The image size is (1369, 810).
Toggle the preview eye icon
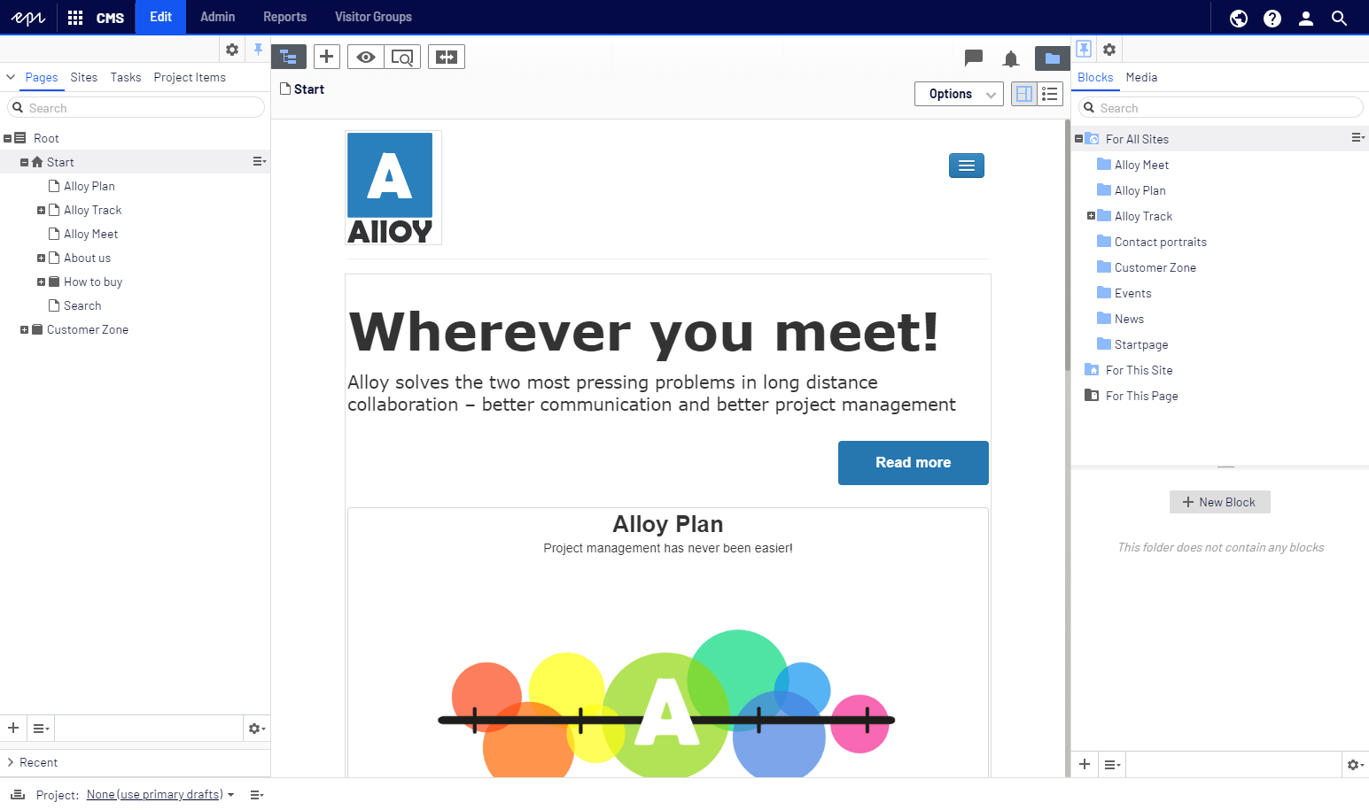(x=365, y=57)
